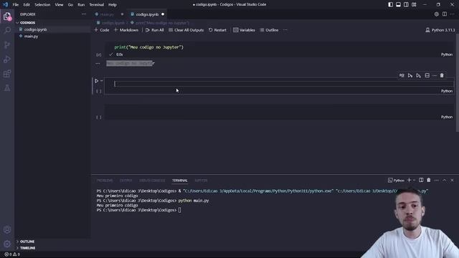Click Run by Line in the cell toolbar
Screen dimensions: 459x258
[x=402, y=75]
